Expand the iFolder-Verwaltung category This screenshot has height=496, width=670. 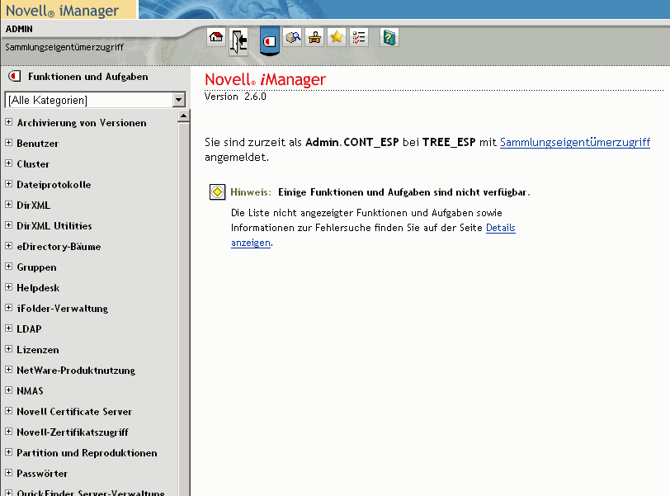coord(8,308)
